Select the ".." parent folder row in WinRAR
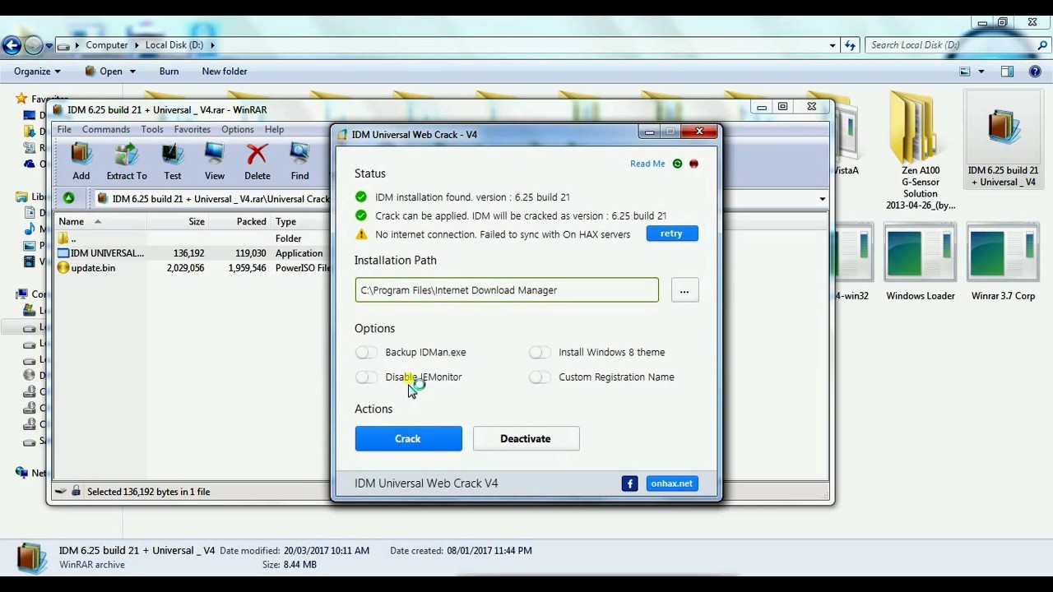Image resolution: width=1053 pixels, height=592 pixels. 191,238
